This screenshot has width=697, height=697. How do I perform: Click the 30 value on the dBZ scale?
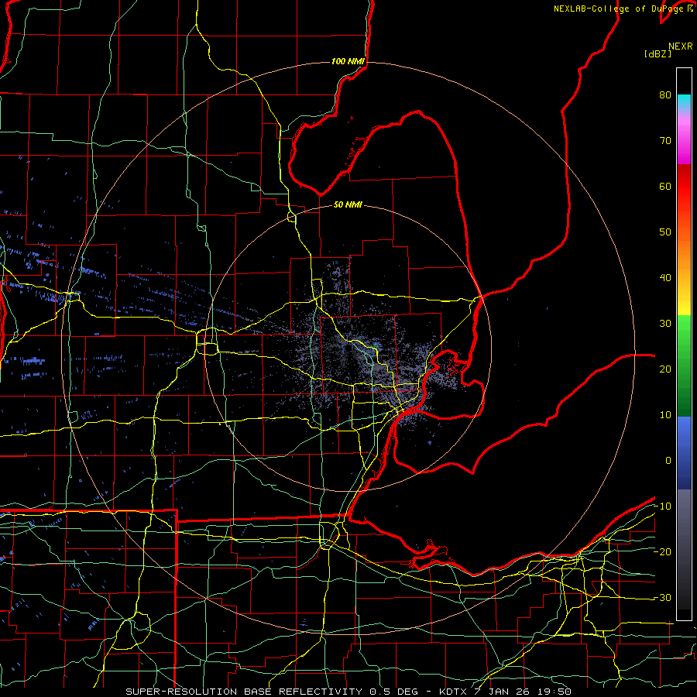click(665, 323)
